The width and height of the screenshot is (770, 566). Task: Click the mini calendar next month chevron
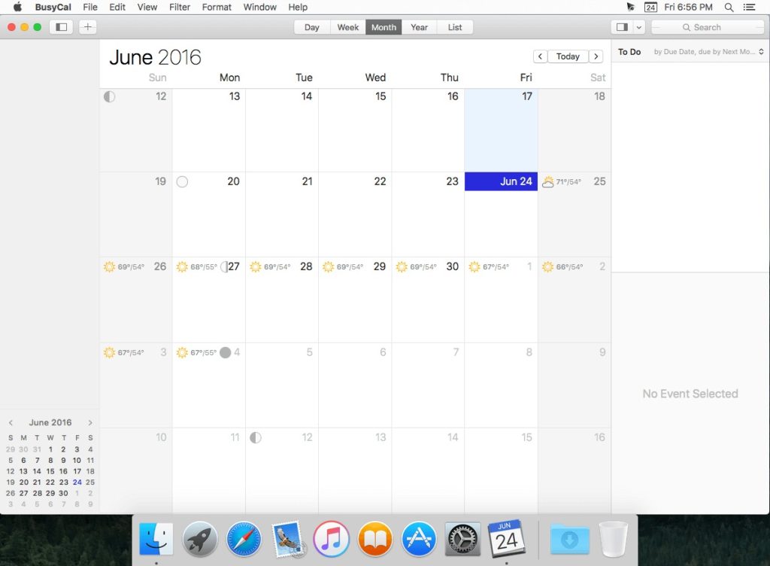pyautogui.click(x=90, y=423)
